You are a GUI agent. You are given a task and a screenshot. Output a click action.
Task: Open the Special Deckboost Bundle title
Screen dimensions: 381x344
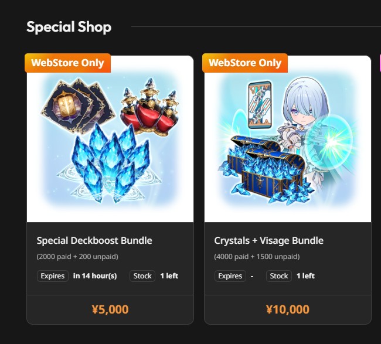[94, 240]
